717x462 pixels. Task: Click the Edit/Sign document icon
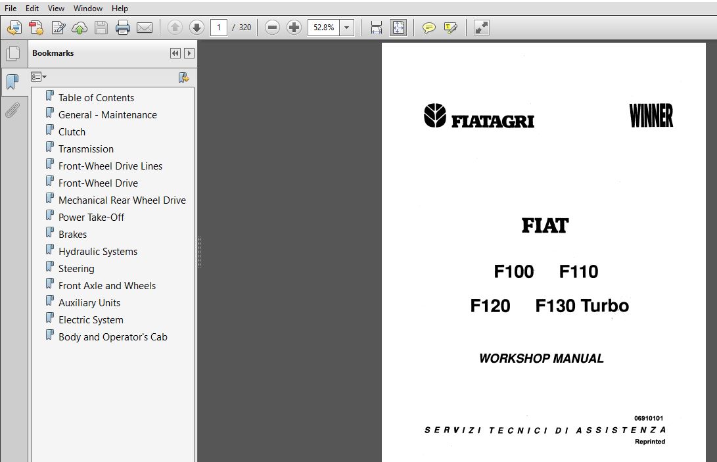tap(58, 28)
